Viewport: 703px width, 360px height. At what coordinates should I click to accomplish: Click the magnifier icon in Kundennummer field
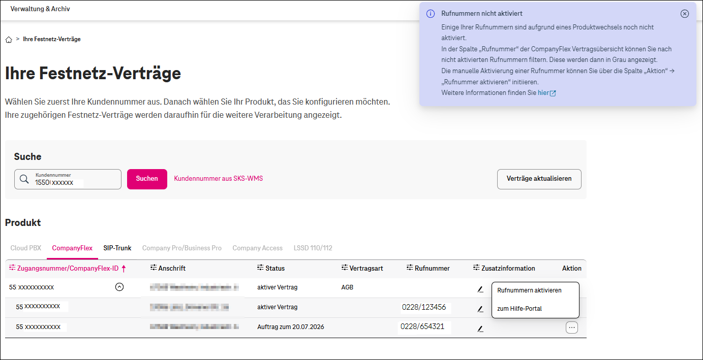click(24, 179)
